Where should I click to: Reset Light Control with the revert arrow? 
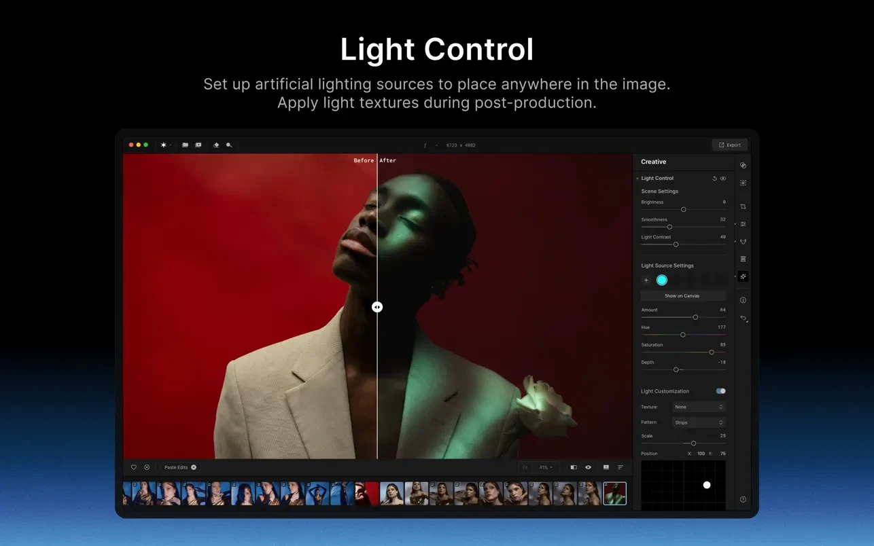[714, 179]
